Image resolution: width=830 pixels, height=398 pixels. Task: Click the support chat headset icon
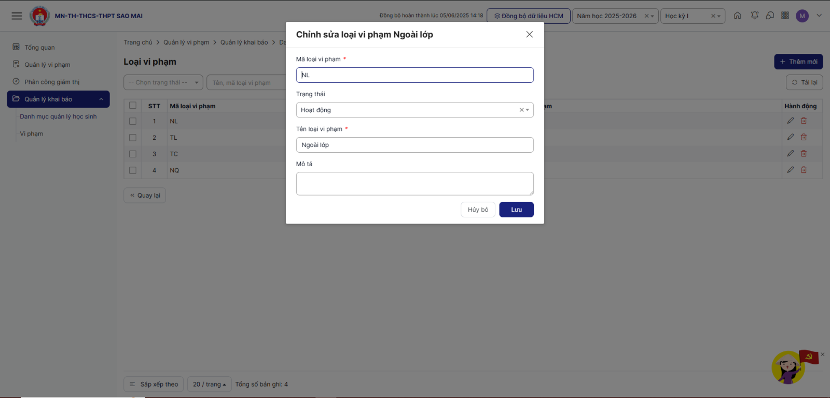click(770, 16)
